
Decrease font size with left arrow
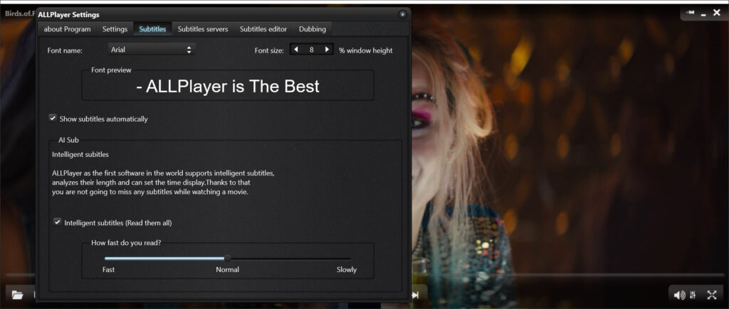(295, 49)
